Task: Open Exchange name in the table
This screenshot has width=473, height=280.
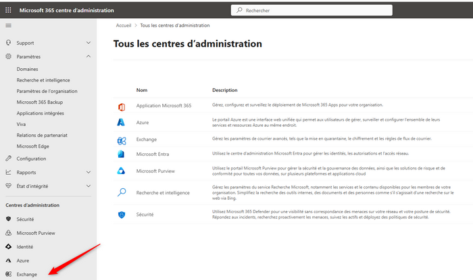Action: point(147,140)
